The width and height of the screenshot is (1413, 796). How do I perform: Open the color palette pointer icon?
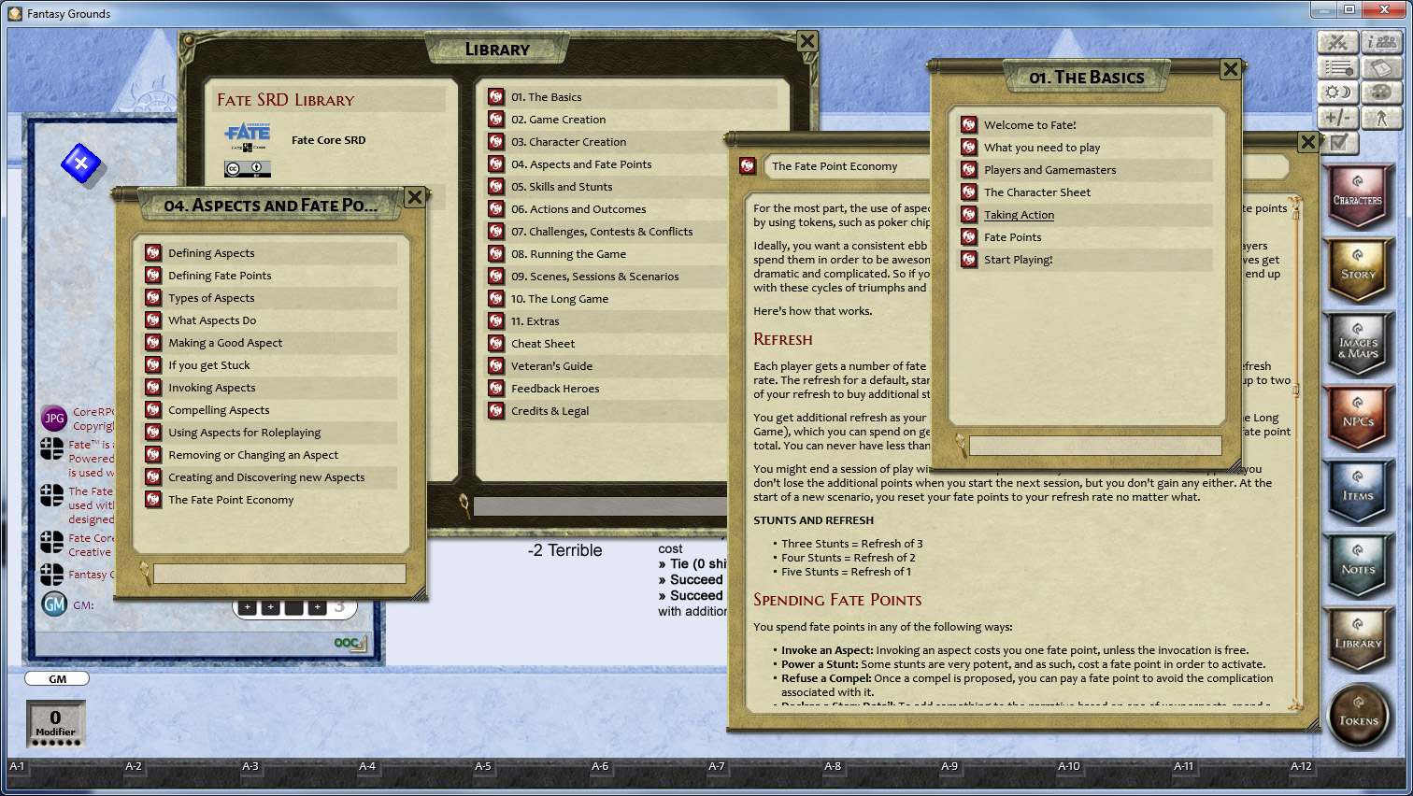click(1383, 92)
